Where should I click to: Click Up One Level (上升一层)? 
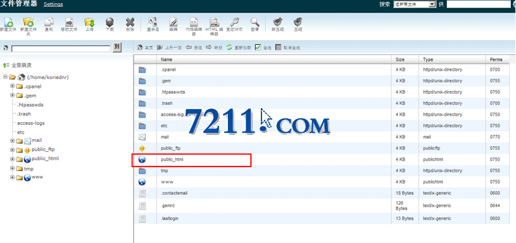point(169,47)
